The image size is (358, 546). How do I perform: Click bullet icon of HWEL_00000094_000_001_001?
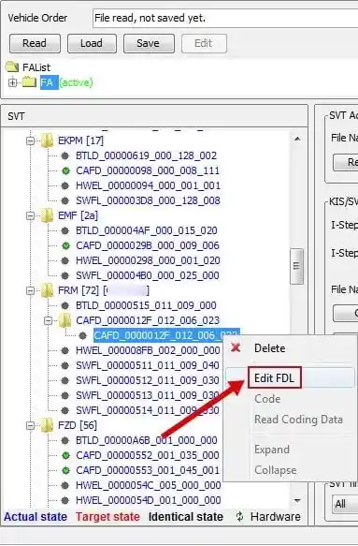pyautogui.click(x=65, y=185)
